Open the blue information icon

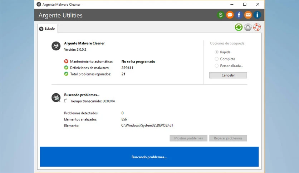[x=257, y=15]
